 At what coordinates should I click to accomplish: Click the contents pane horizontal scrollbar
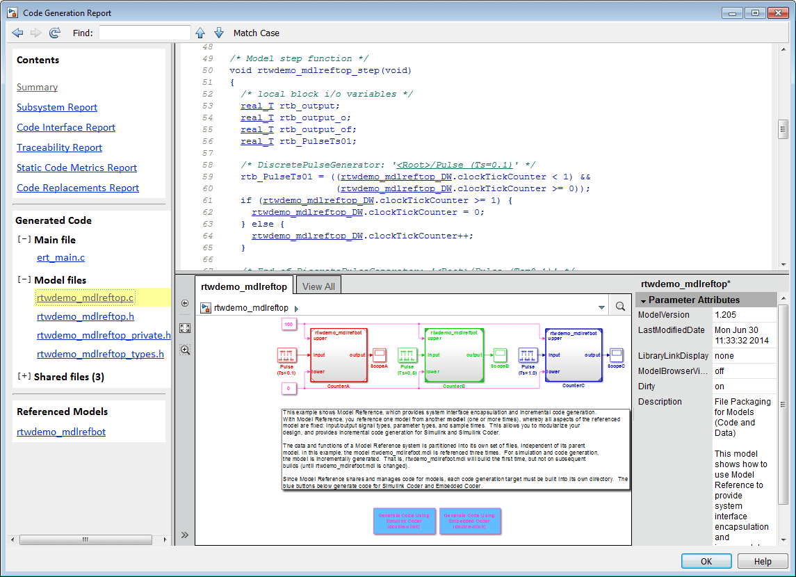pos(86,539)
